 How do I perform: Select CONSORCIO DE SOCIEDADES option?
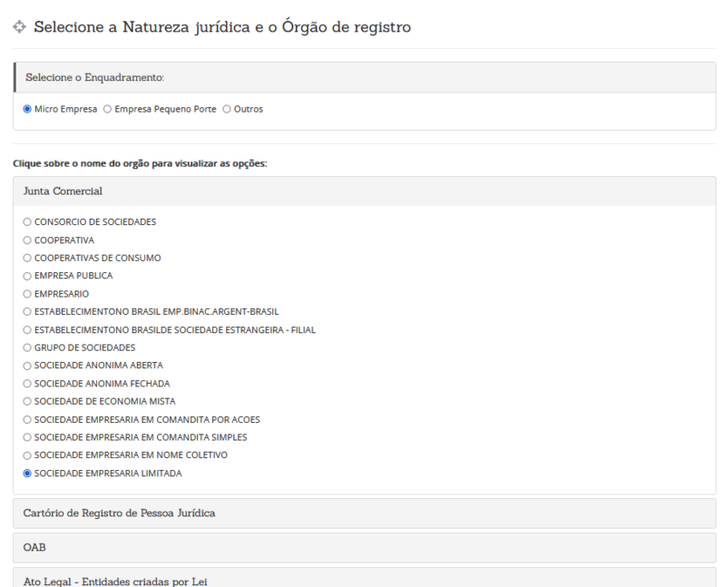click(x=27, y=222)
